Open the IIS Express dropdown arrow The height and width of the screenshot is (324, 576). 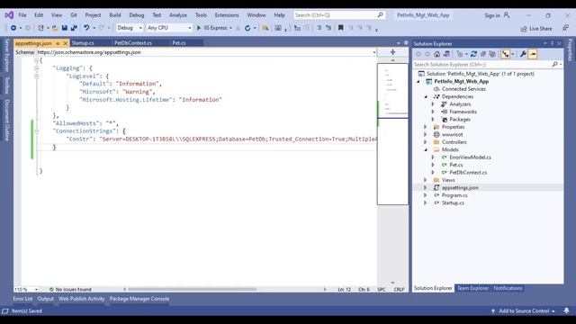coord(230,28)
